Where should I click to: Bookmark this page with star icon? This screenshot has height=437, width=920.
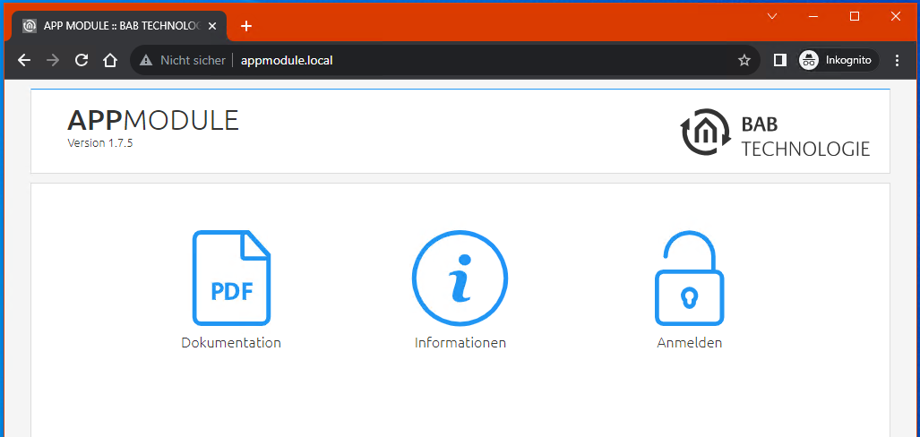pyautogui.click(x=744, y=60)
